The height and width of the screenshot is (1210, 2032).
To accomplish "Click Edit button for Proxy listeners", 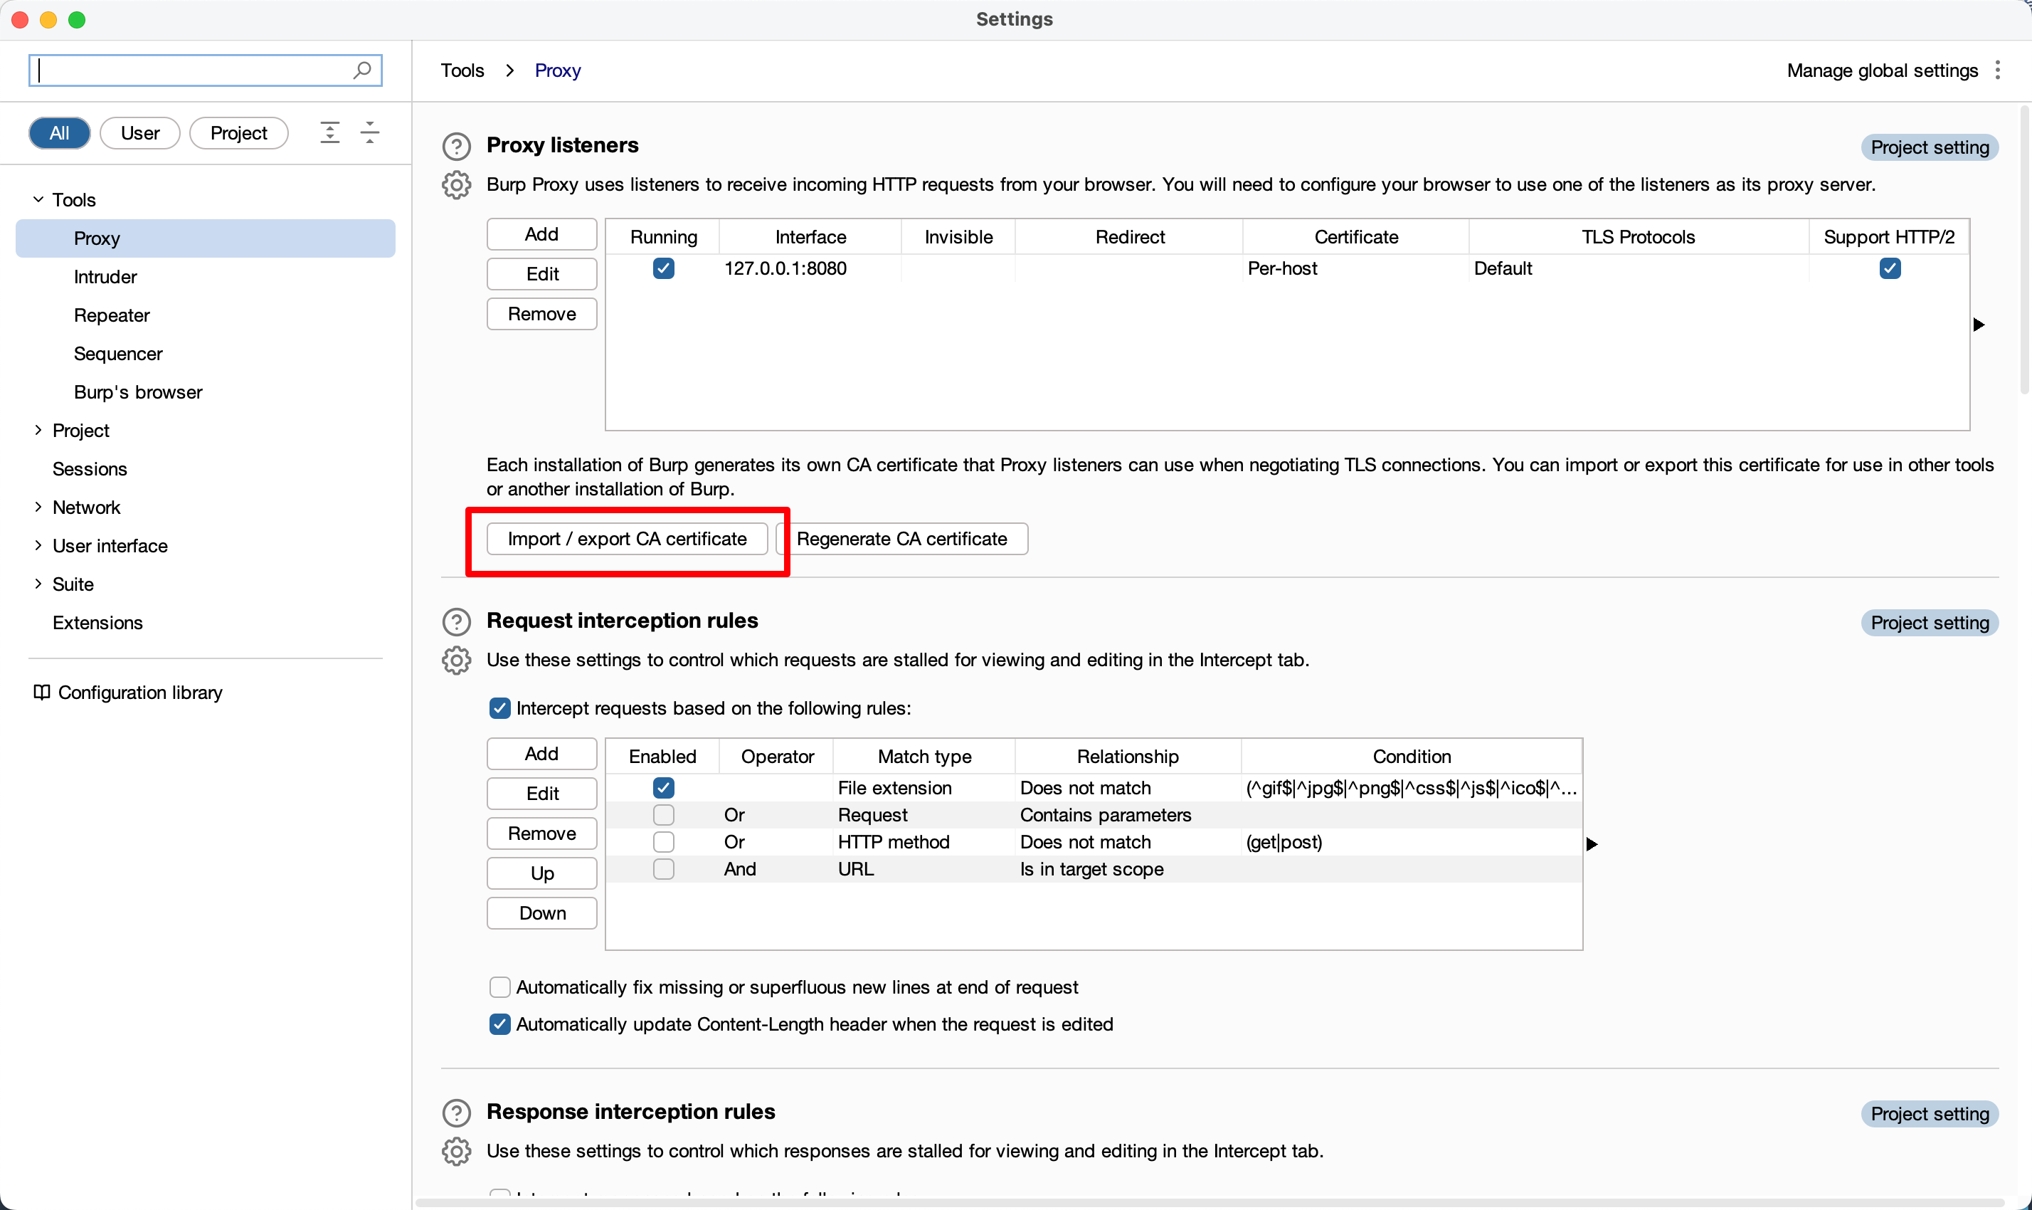I will [542, 274].
